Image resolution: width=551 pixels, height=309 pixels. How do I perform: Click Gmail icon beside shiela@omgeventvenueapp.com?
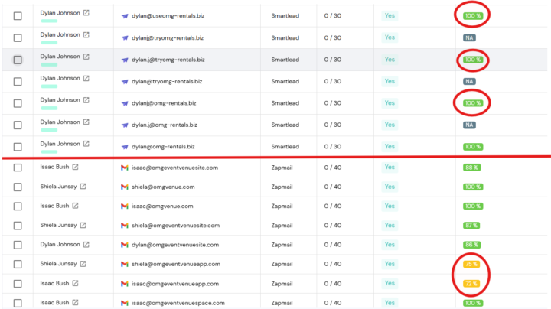[125, 264]
